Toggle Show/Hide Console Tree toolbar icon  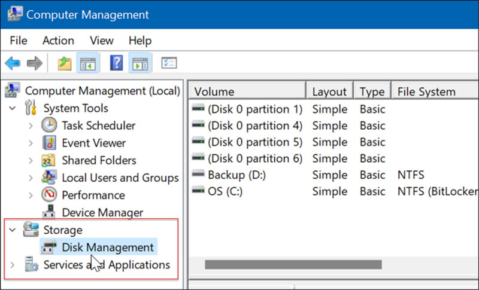coord(86,63)
